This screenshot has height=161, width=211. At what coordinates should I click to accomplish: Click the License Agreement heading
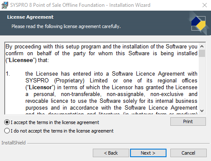coord(31,17)
